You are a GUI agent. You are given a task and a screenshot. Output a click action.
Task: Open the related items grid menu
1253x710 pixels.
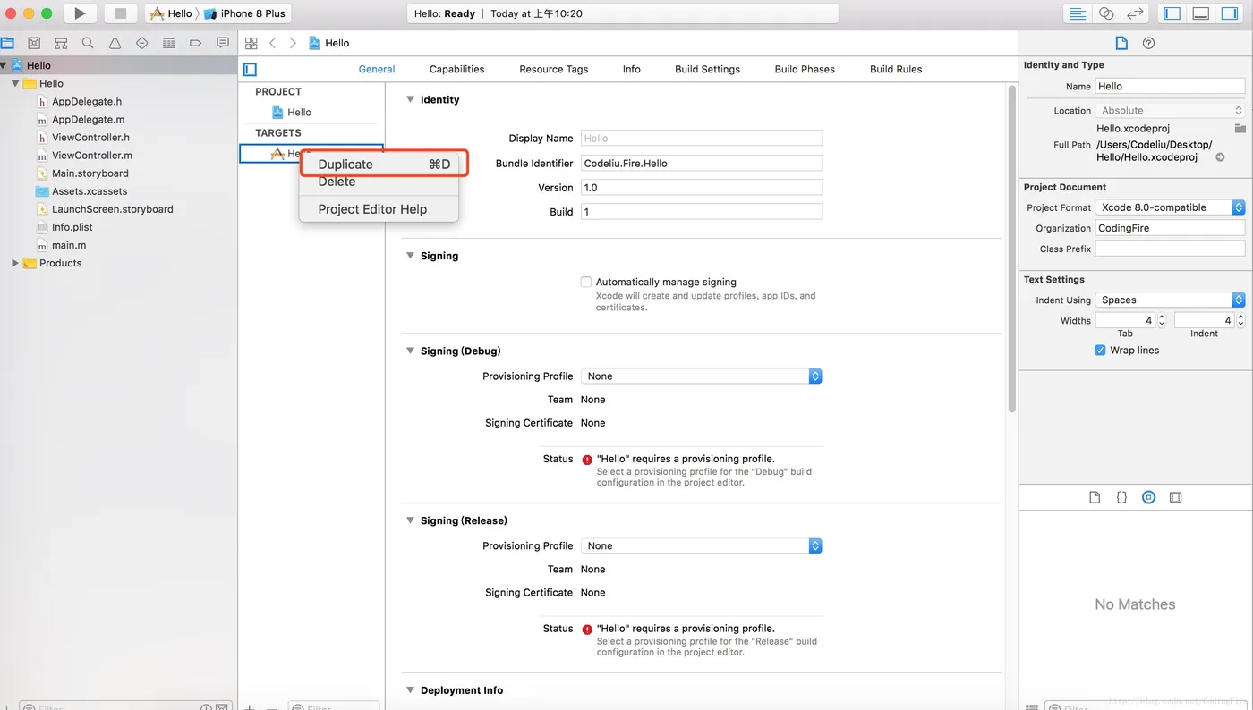(x=251, y=43)
